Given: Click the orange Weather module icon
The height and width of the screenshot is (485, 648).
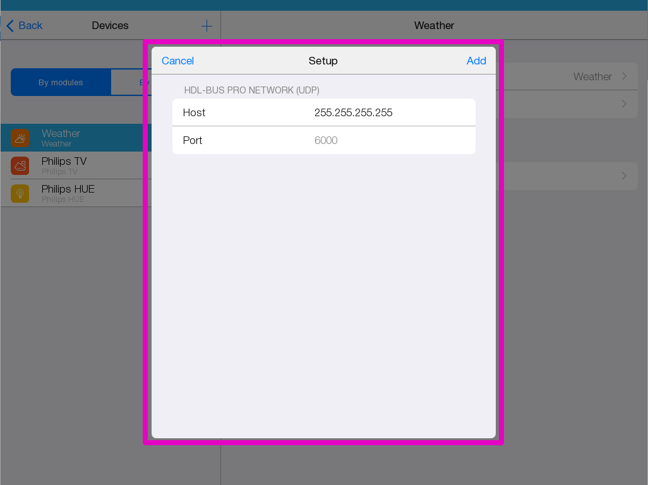Looking at the screenshot, I should [20, 138].
